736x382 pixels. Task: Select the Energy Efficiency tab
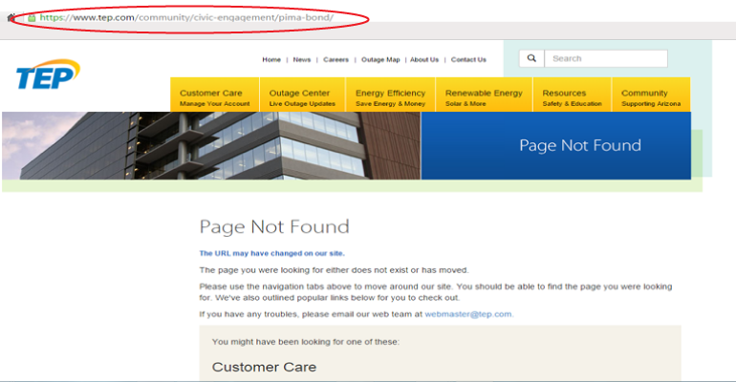coord(390,97)
